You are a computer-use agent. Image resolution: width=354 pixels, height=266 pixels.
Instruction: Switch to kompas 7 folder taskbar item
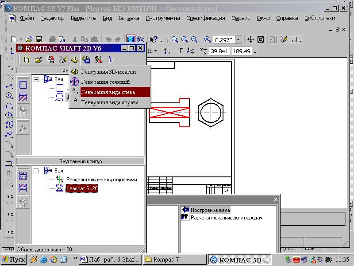[x=175, y=259]
